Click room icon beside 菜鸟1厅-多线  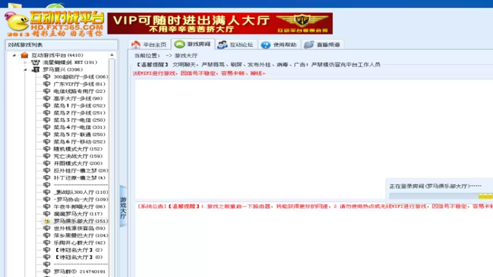(47, 105)
